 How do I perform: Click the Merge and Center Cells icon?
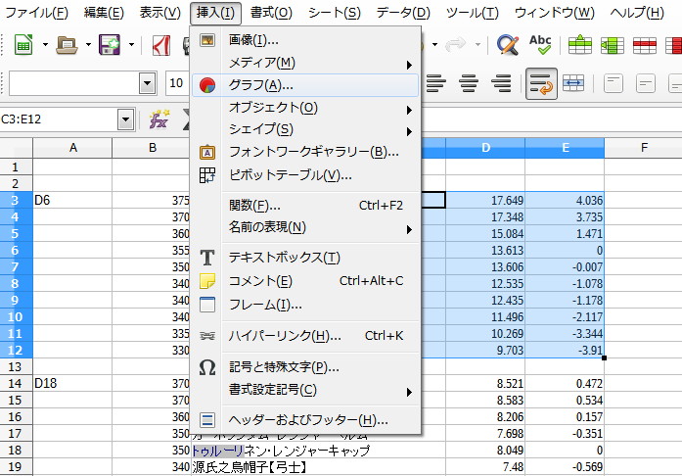[x=573, y=82]
